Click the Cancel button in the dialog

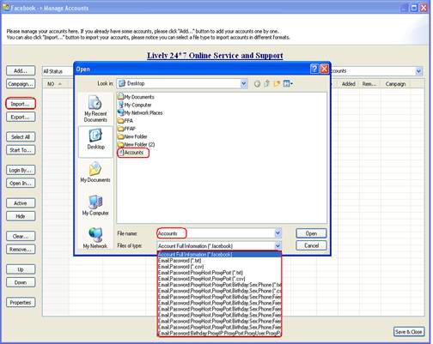click(x=311, y=245)
